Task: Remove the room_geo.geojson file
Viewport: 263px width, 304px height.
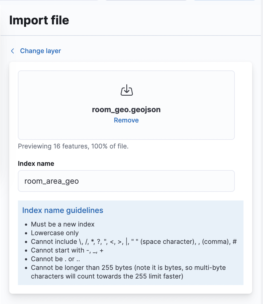Action: pyautogui.click(x=126, y=120)
